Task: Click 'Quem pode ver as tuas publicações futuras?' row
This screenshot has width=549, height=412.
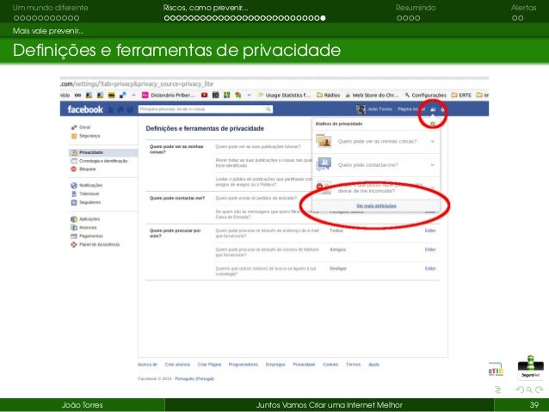Action: 258,147
